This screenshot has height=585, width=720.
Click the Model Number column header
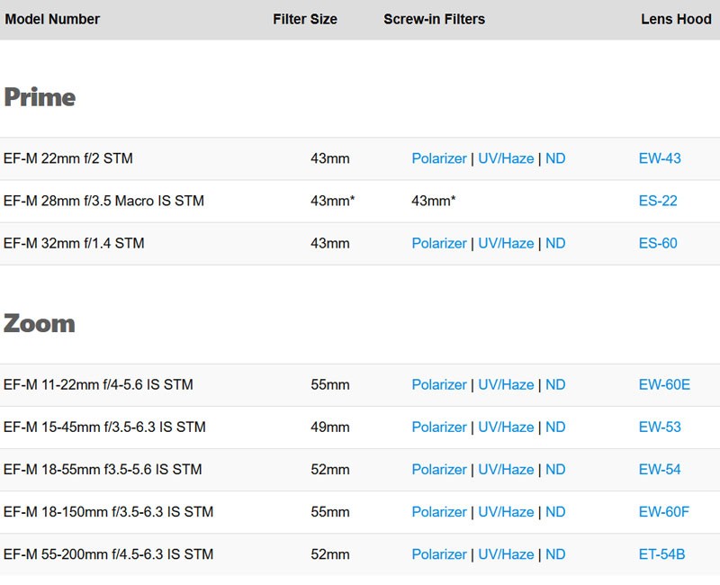click(52, 19)
